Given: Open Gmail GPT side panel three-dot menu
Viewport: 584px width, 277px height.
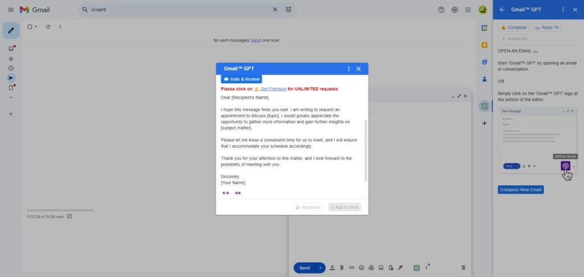Looking at the screenshot, I should coord(563,10).
